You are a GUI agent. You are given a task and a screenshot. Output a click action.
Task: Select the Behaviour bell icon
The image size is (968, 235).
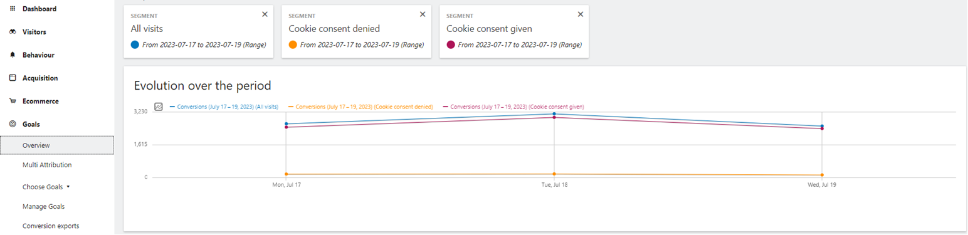[x=13, y=55]
